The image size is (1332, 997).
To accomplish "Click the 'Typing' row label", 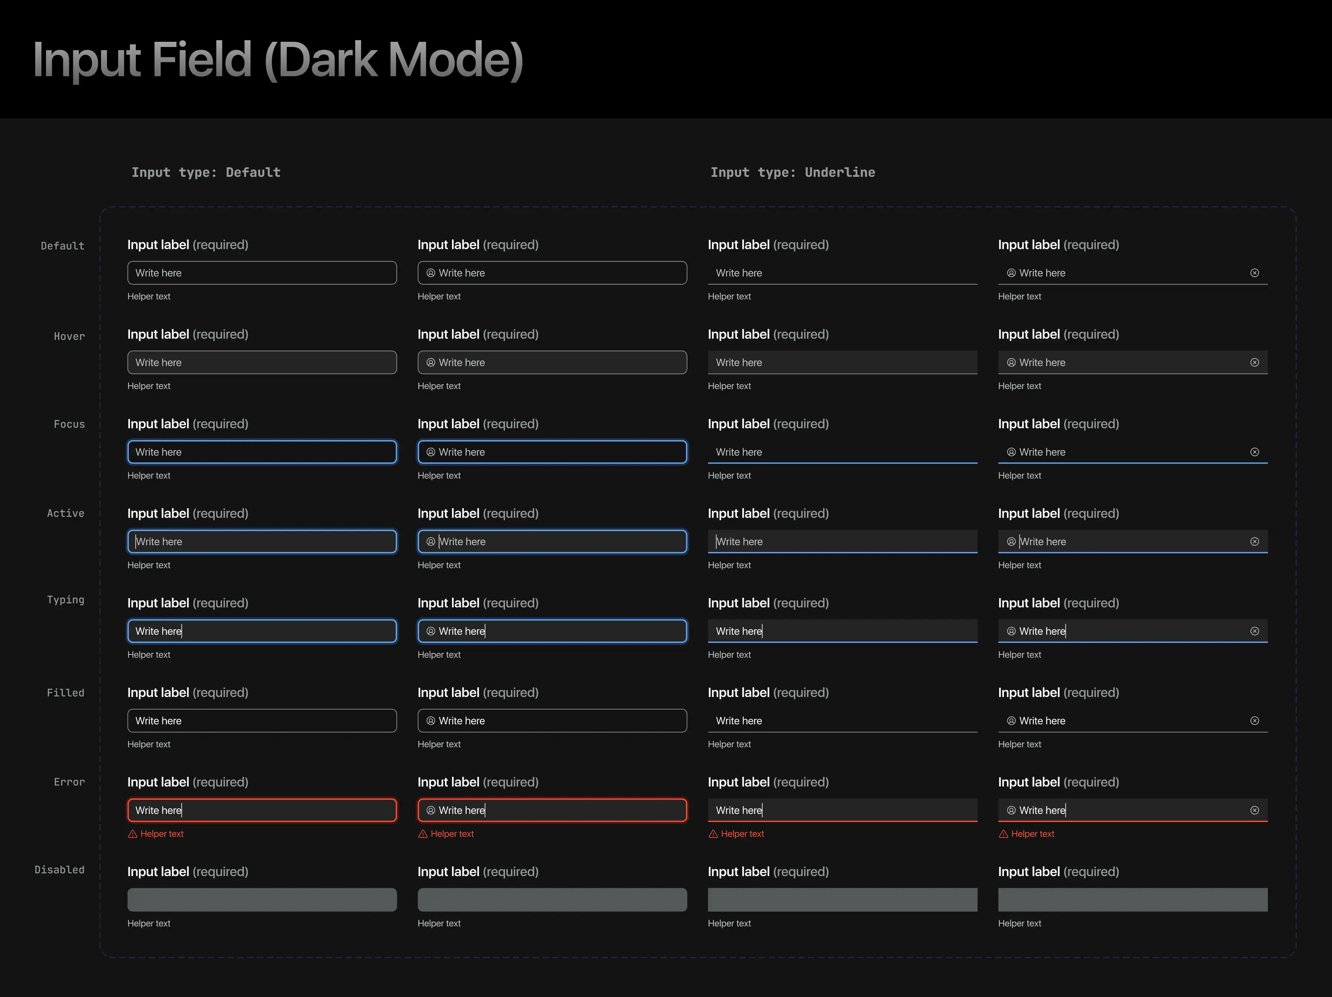I will coord(66,600).
